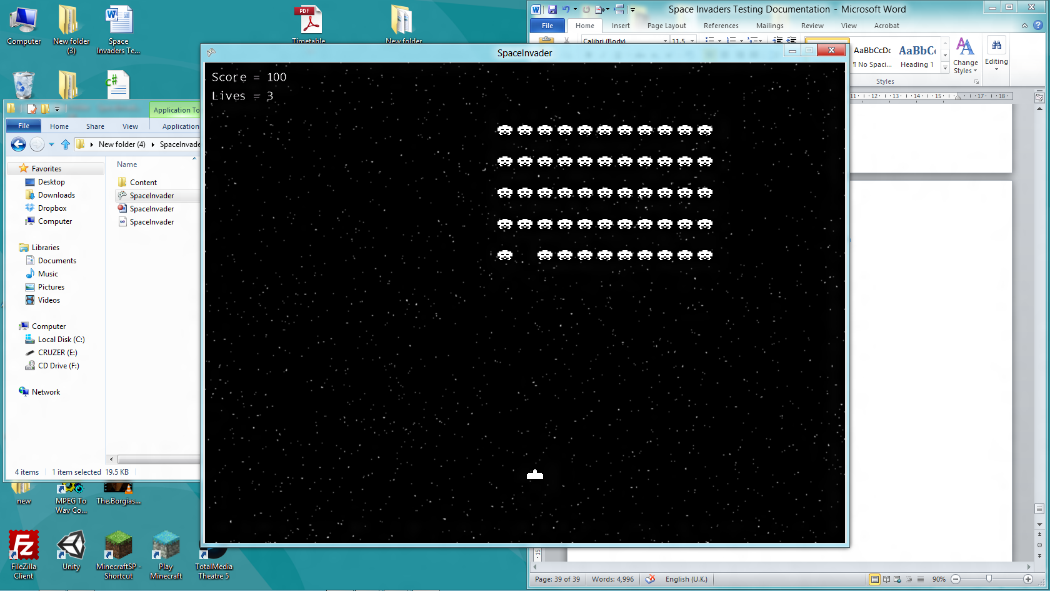Select Dropbox in Explorer Favorites
Viewport: 1050px width, 591px height.
point(52,208)
